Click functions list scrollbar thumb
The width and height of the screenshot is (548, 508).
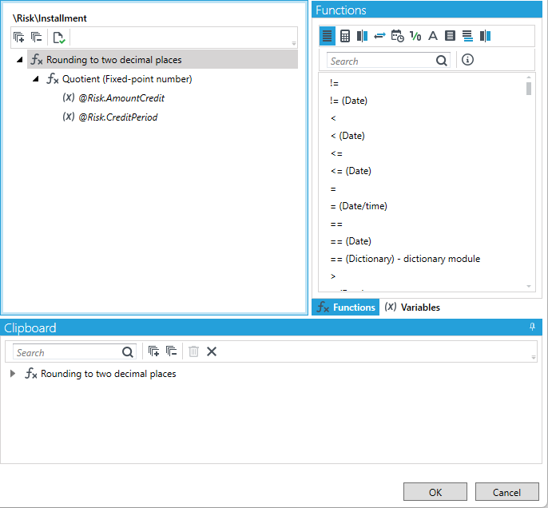pyautogui.click(x=529, y=89)
